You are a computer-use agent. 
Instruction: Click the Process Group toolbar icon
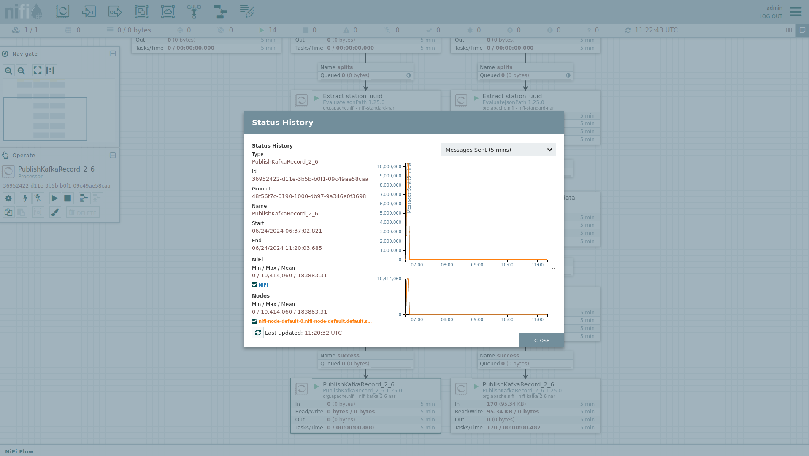[141, 11]
